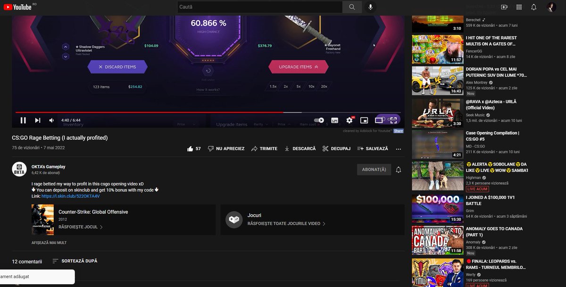Click the Highman channel name

coord(474,177)
